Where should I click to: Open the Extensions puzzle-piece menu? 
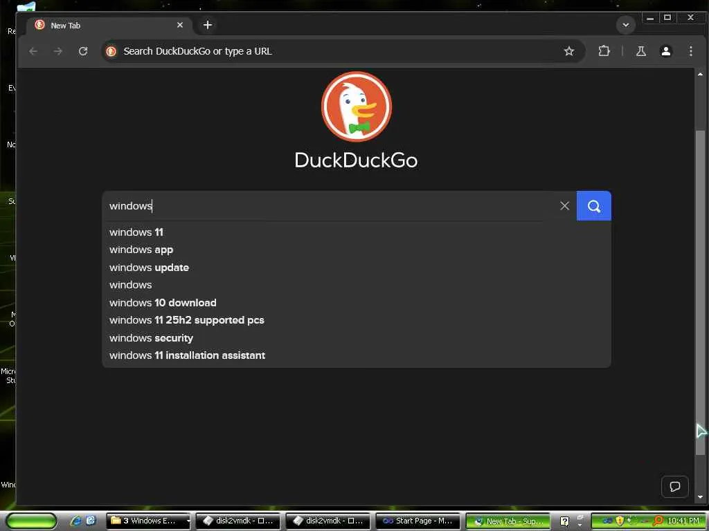(x=604, y=51)
